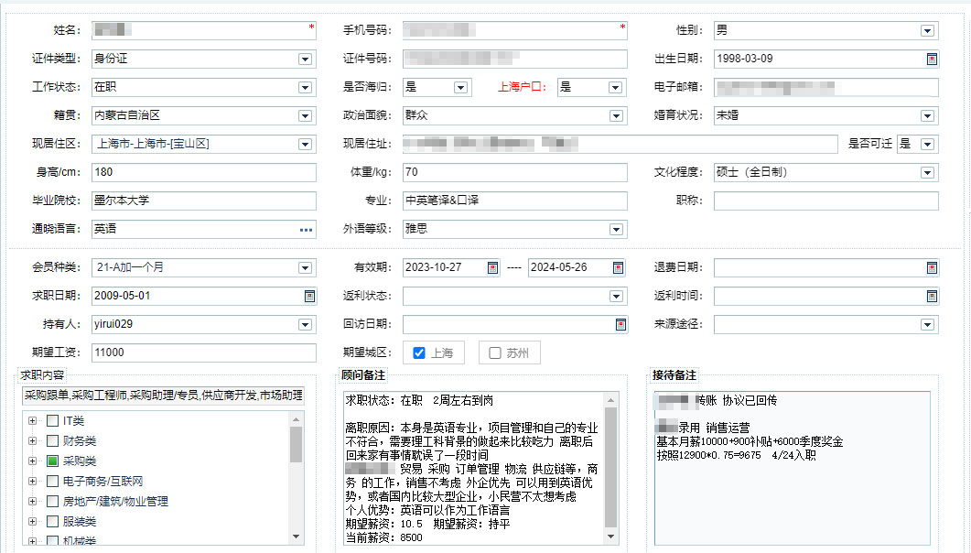
Task: Open calendar for validity end date 2024-05-26
Action: (618, 267)
